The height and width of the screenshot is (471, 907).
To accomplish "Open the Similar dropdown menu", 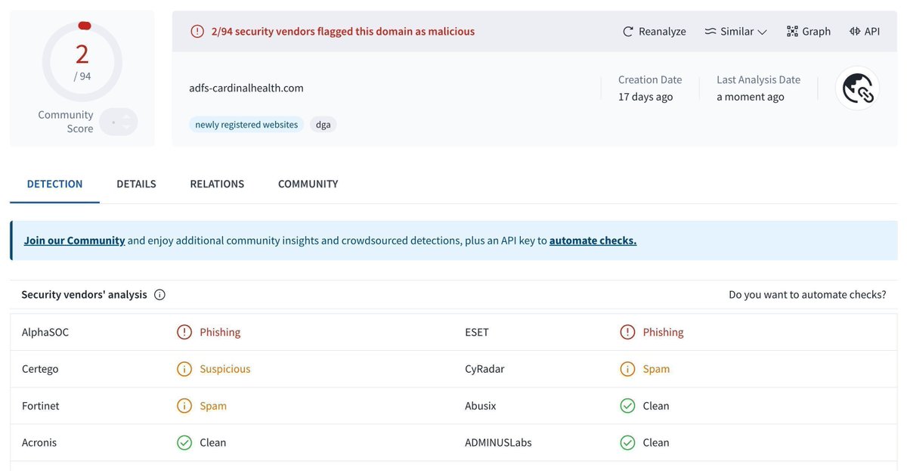I will coord(735,31).
